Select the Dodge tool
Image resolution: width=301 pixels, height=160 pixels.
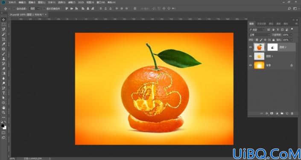(4, 83)
